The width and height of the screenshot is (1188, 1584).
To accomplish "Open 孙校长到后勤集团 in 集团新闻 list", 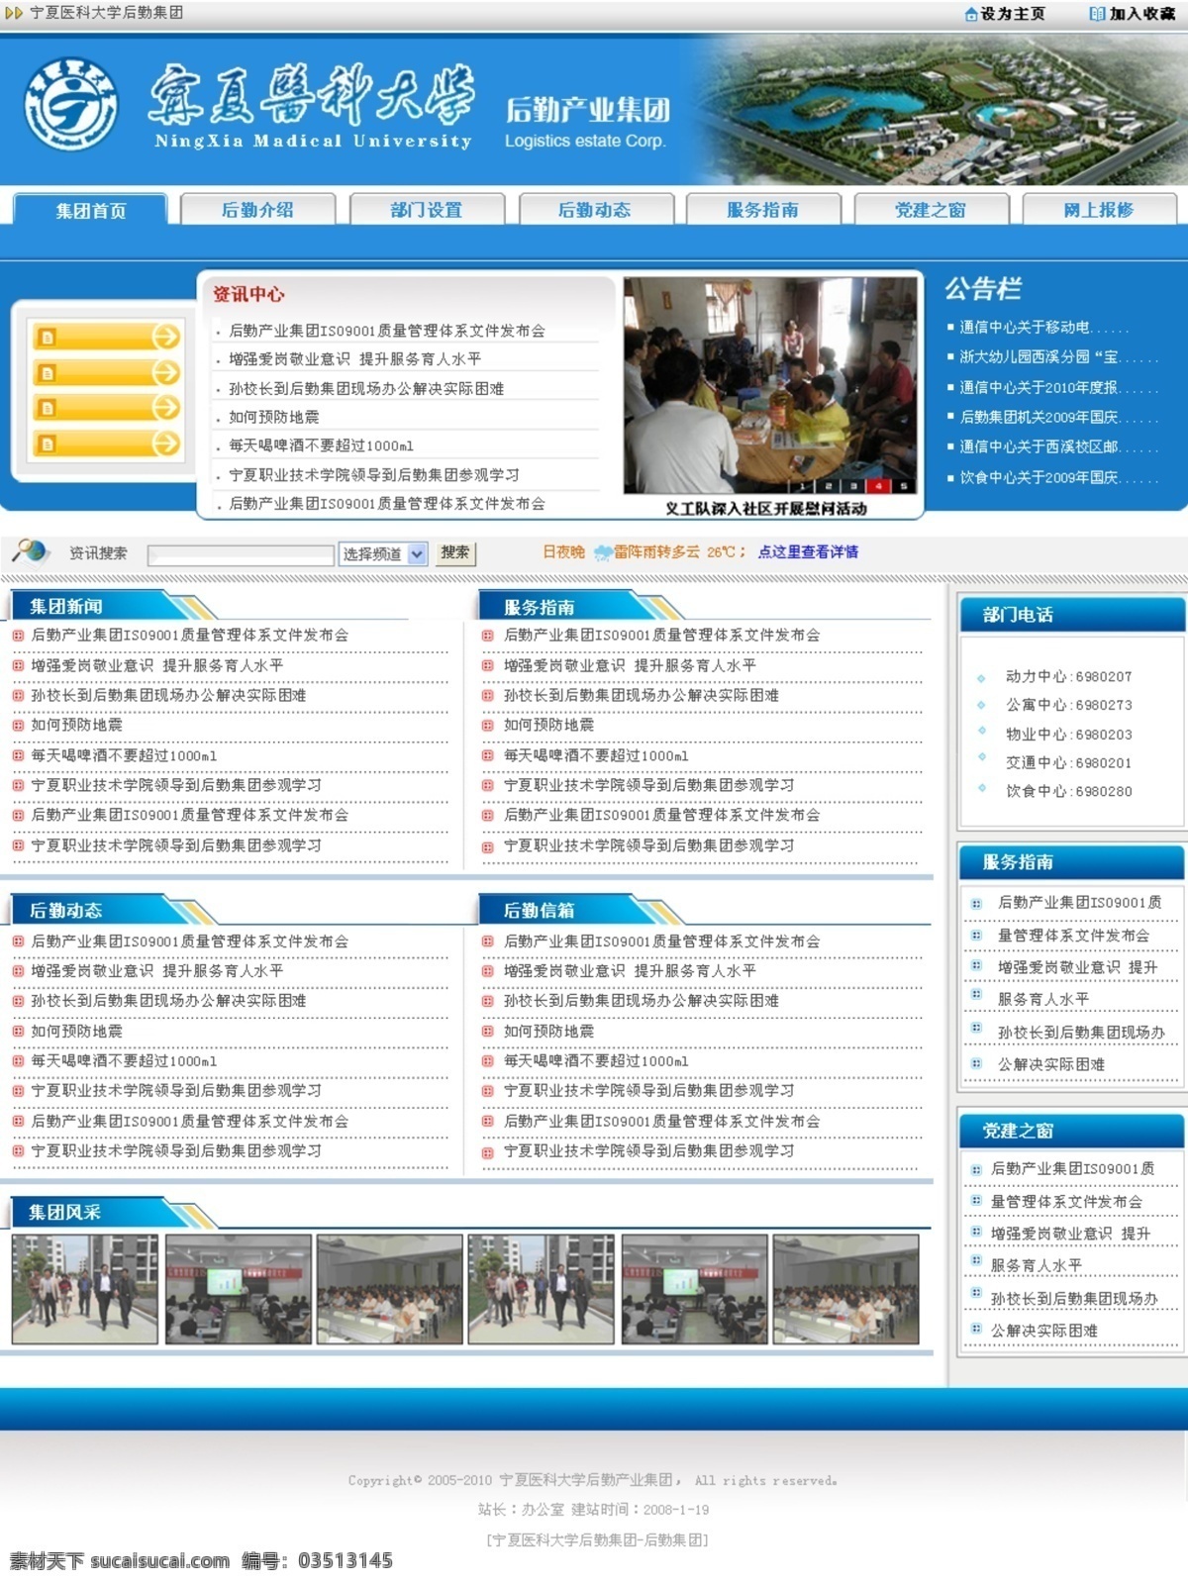I will point(168,695).
